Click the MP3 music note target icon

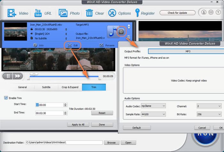(x=112, y=32)
